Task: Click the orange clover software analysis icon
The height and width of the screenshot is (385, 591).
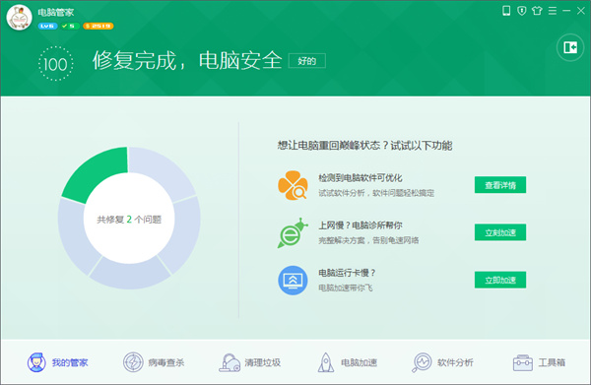Action: 293,185
